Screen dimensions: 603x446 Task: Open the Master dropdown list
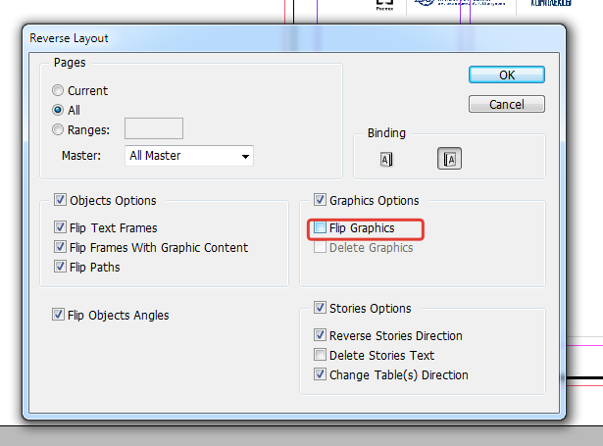point(189,156)
